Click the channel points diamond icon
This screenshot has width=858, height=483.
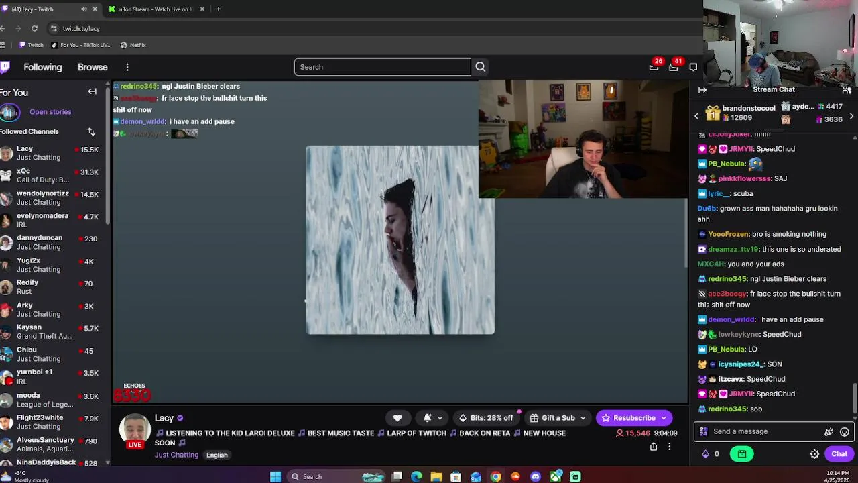(x=705, y=454)
